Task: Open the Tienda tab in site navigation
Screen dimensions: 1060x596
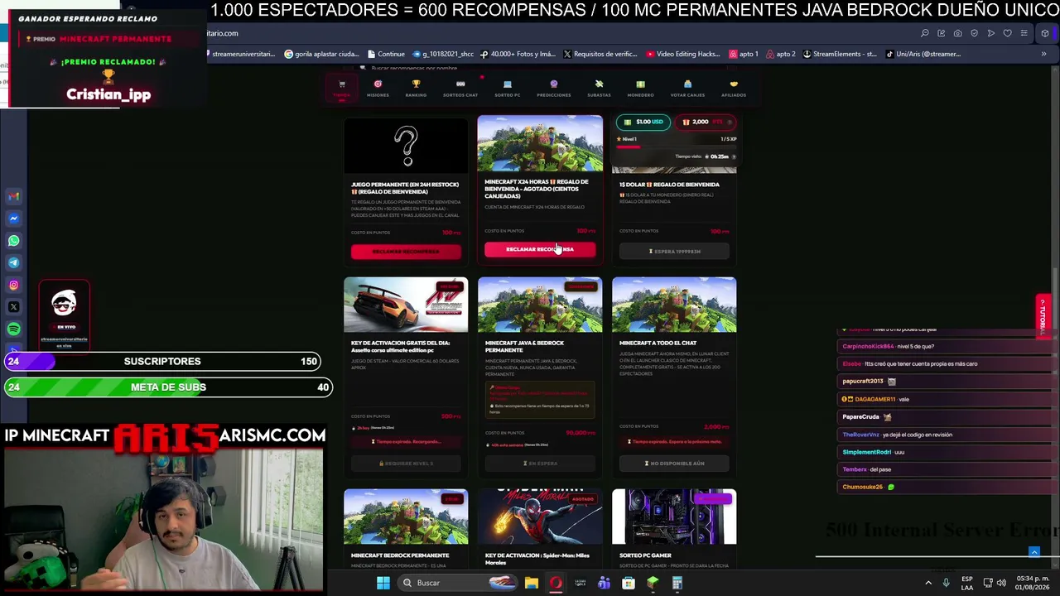Action: pos(341,89)
